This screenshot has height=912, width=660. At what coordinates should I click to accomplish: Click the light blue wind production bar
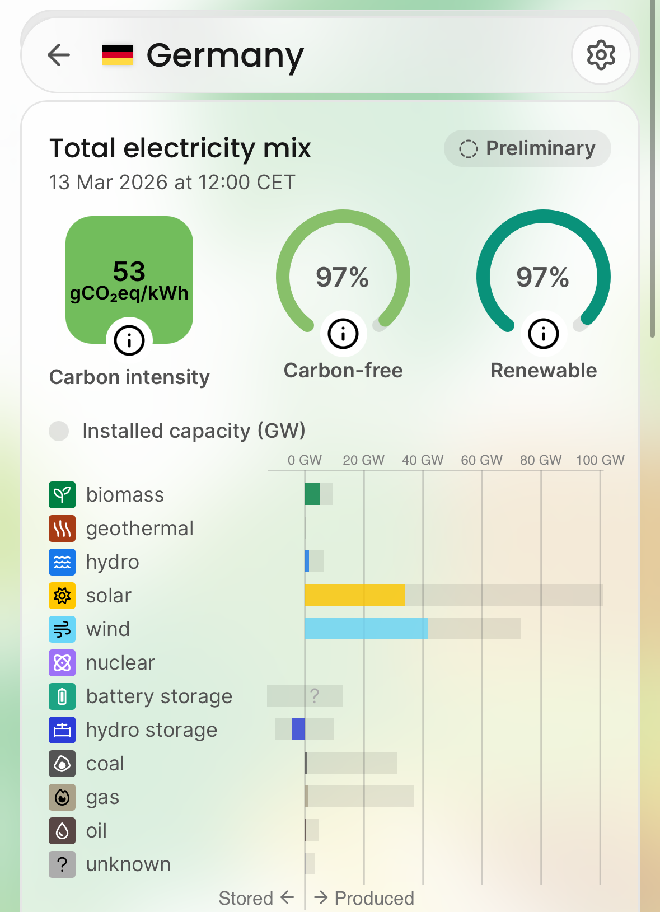(x=366, y=629)
